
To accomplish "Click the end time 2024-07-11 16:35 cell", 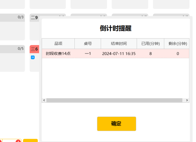I will click(x=119, y=54).
